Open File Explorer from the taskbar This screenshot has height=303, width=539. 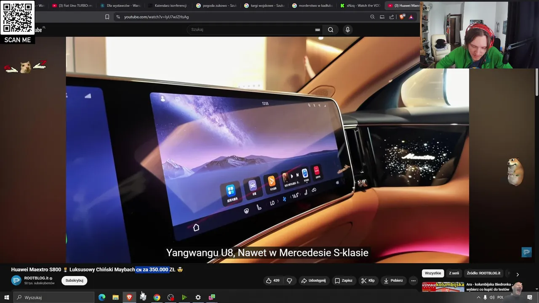(x=115, y=298)
